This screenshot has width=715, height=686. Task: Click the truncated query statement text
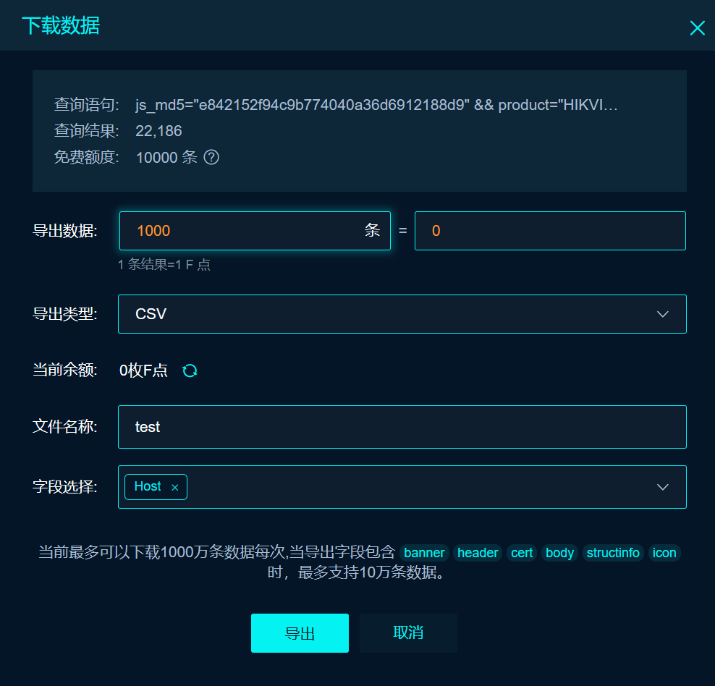coord(376,105)
